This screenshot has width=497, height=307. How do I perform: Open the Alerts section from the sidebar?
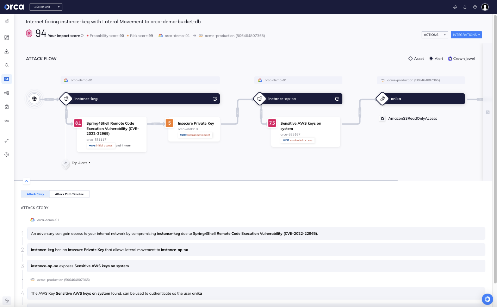6,51
